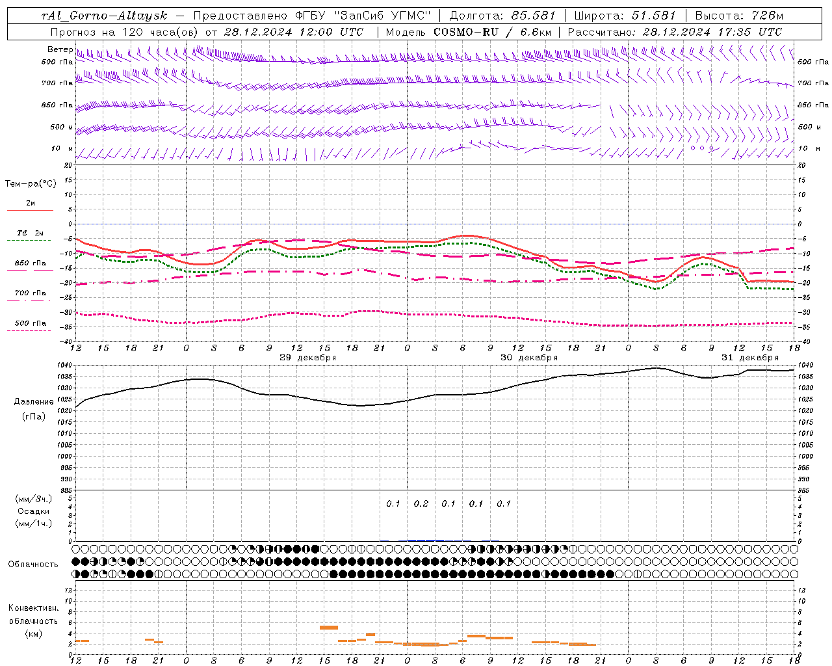Viewport: 832px width, 666px height.
Task: Click the Ветер label in the wind panel
Action: pos(60,49)
